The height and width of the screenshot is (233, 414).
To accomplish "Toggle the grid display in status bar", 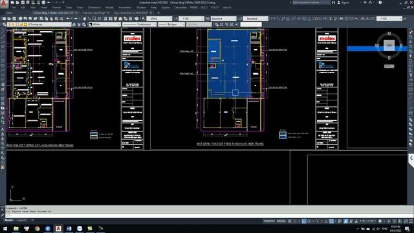I will (290, 221).
